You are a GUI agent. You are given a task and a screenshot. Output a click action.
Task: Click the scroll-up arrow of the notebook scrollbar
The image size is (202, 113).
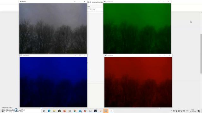coord(201,13)
